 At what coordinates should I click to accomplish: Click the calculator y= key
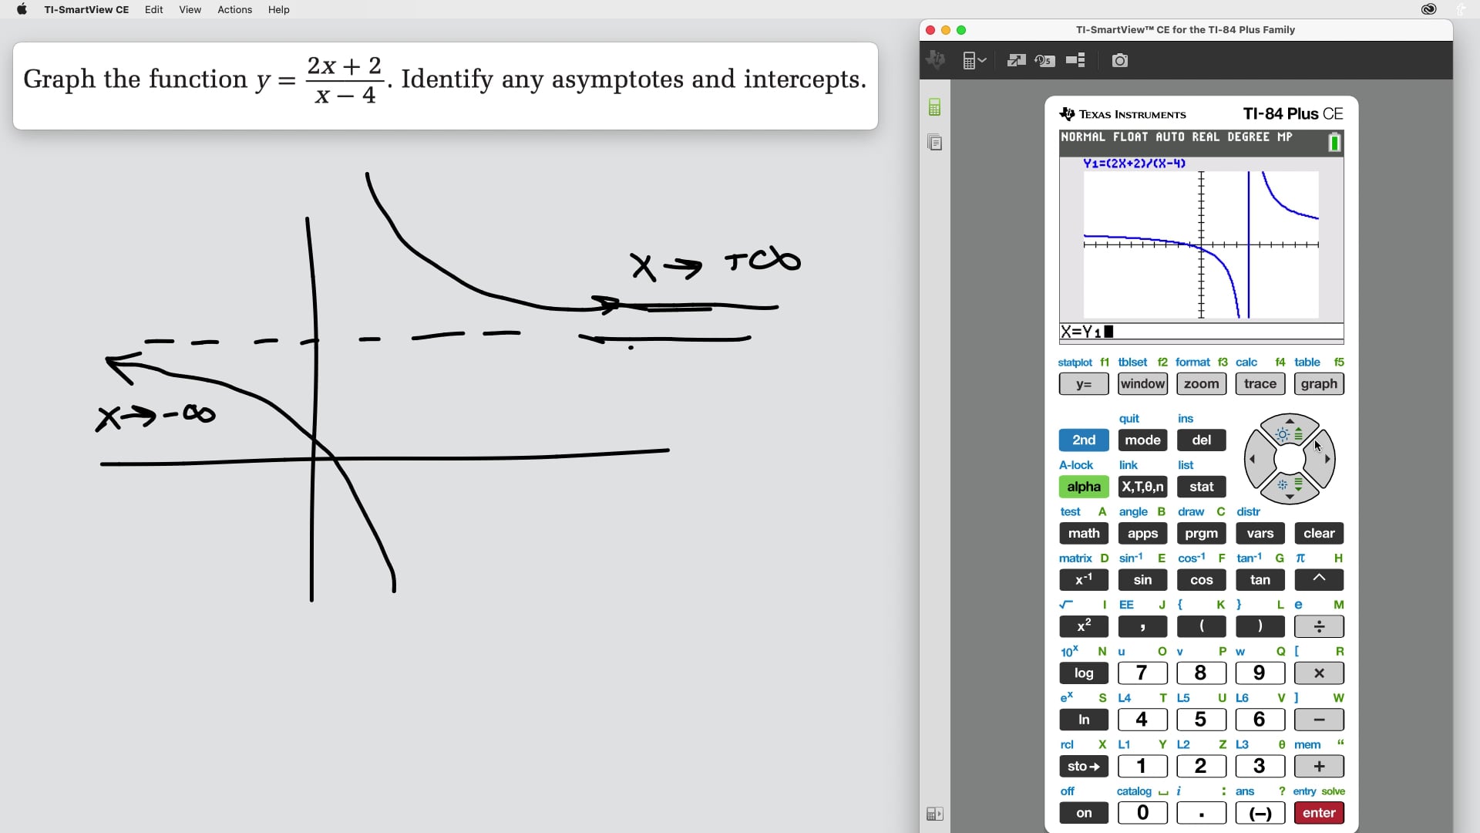pyautogui.click(x=1084, y=384)
